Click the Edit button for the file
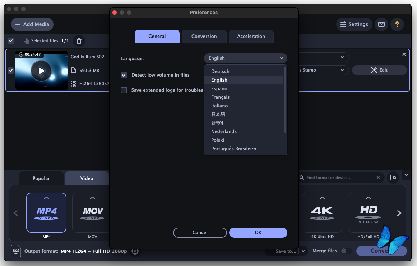Screen dimensions: 417x266 (379, 70)
